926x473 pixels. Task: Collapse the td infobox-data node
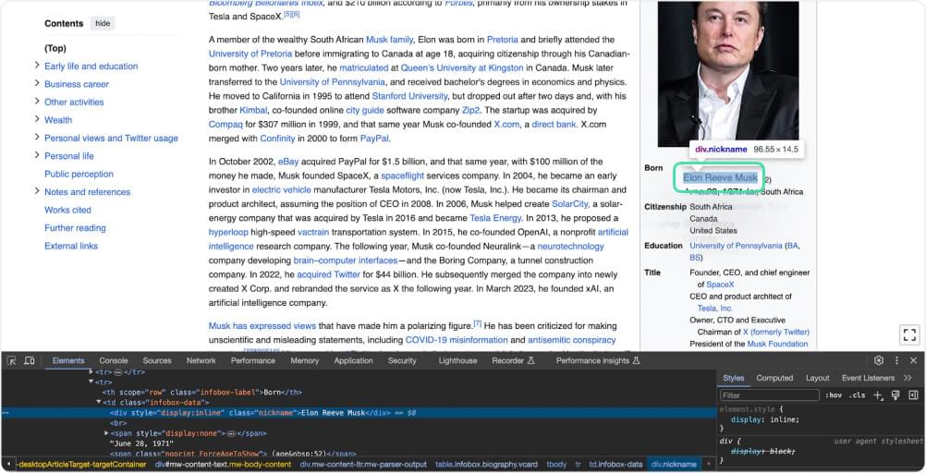point(99,402)
